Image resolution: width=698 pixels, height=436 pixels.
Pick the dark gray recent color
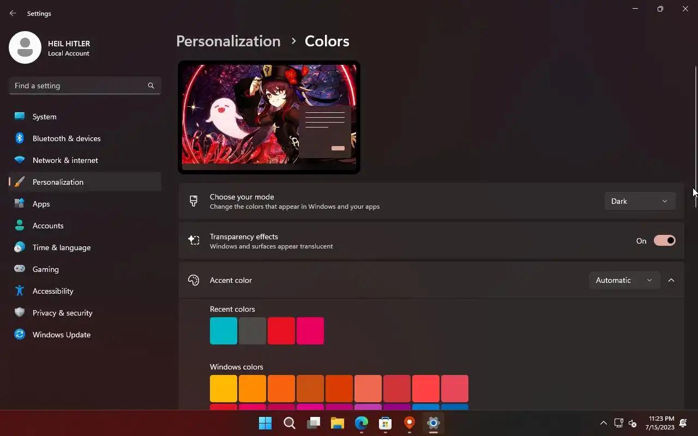coord(252,331)
